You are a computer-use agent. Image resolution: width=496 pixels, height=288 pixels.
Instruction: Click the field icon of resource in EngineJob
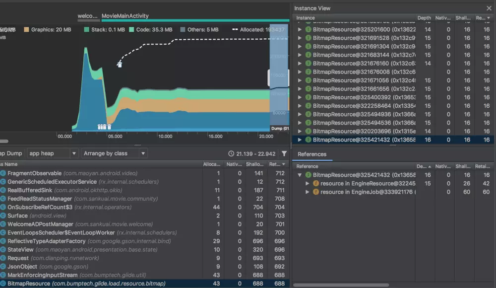315,192
